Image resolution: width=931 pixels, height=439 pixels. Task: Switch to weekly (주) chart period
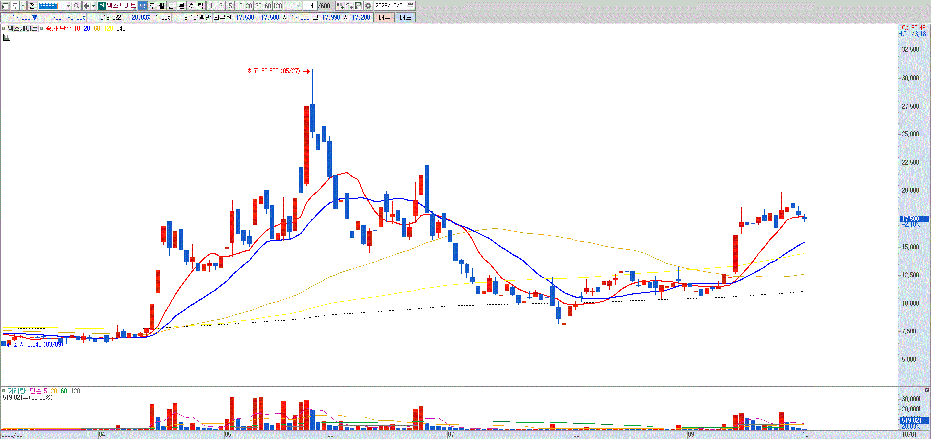(x=152, y=6)
